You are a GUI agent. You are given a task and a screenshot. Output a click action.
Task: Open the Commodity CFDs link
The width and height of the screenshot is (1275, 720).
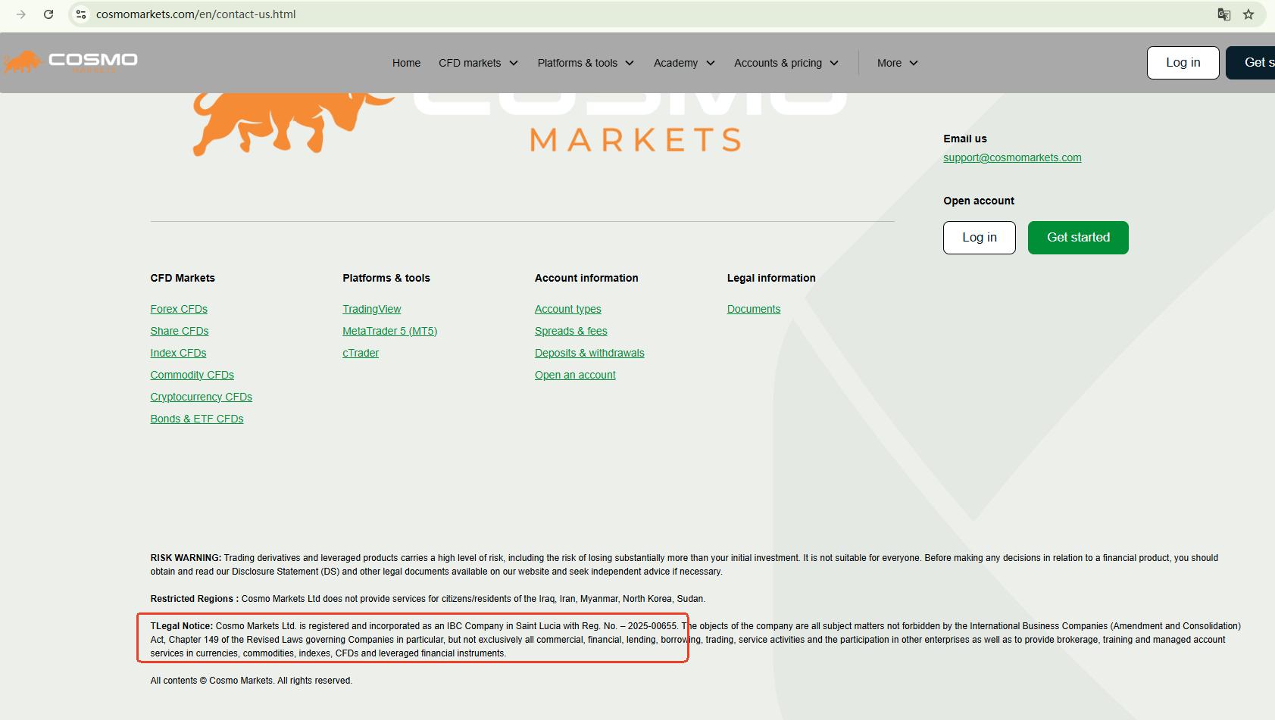192,375
